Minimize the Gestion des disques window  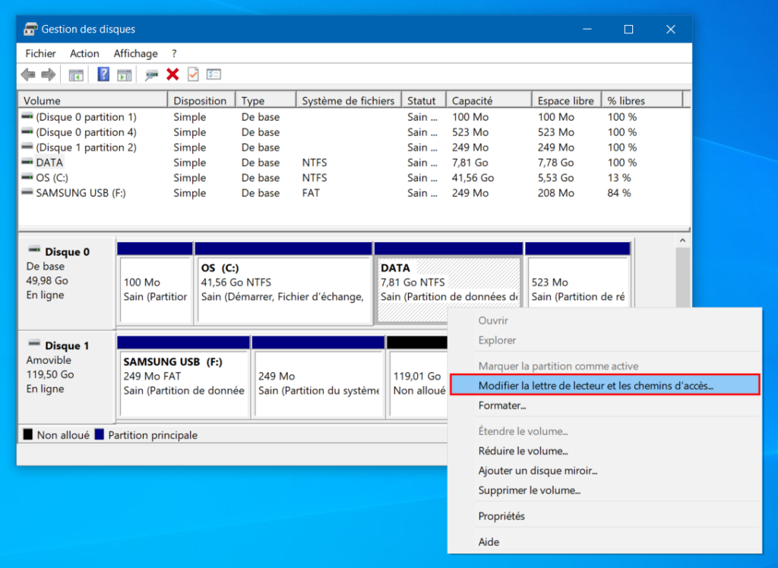pos(587,30)
